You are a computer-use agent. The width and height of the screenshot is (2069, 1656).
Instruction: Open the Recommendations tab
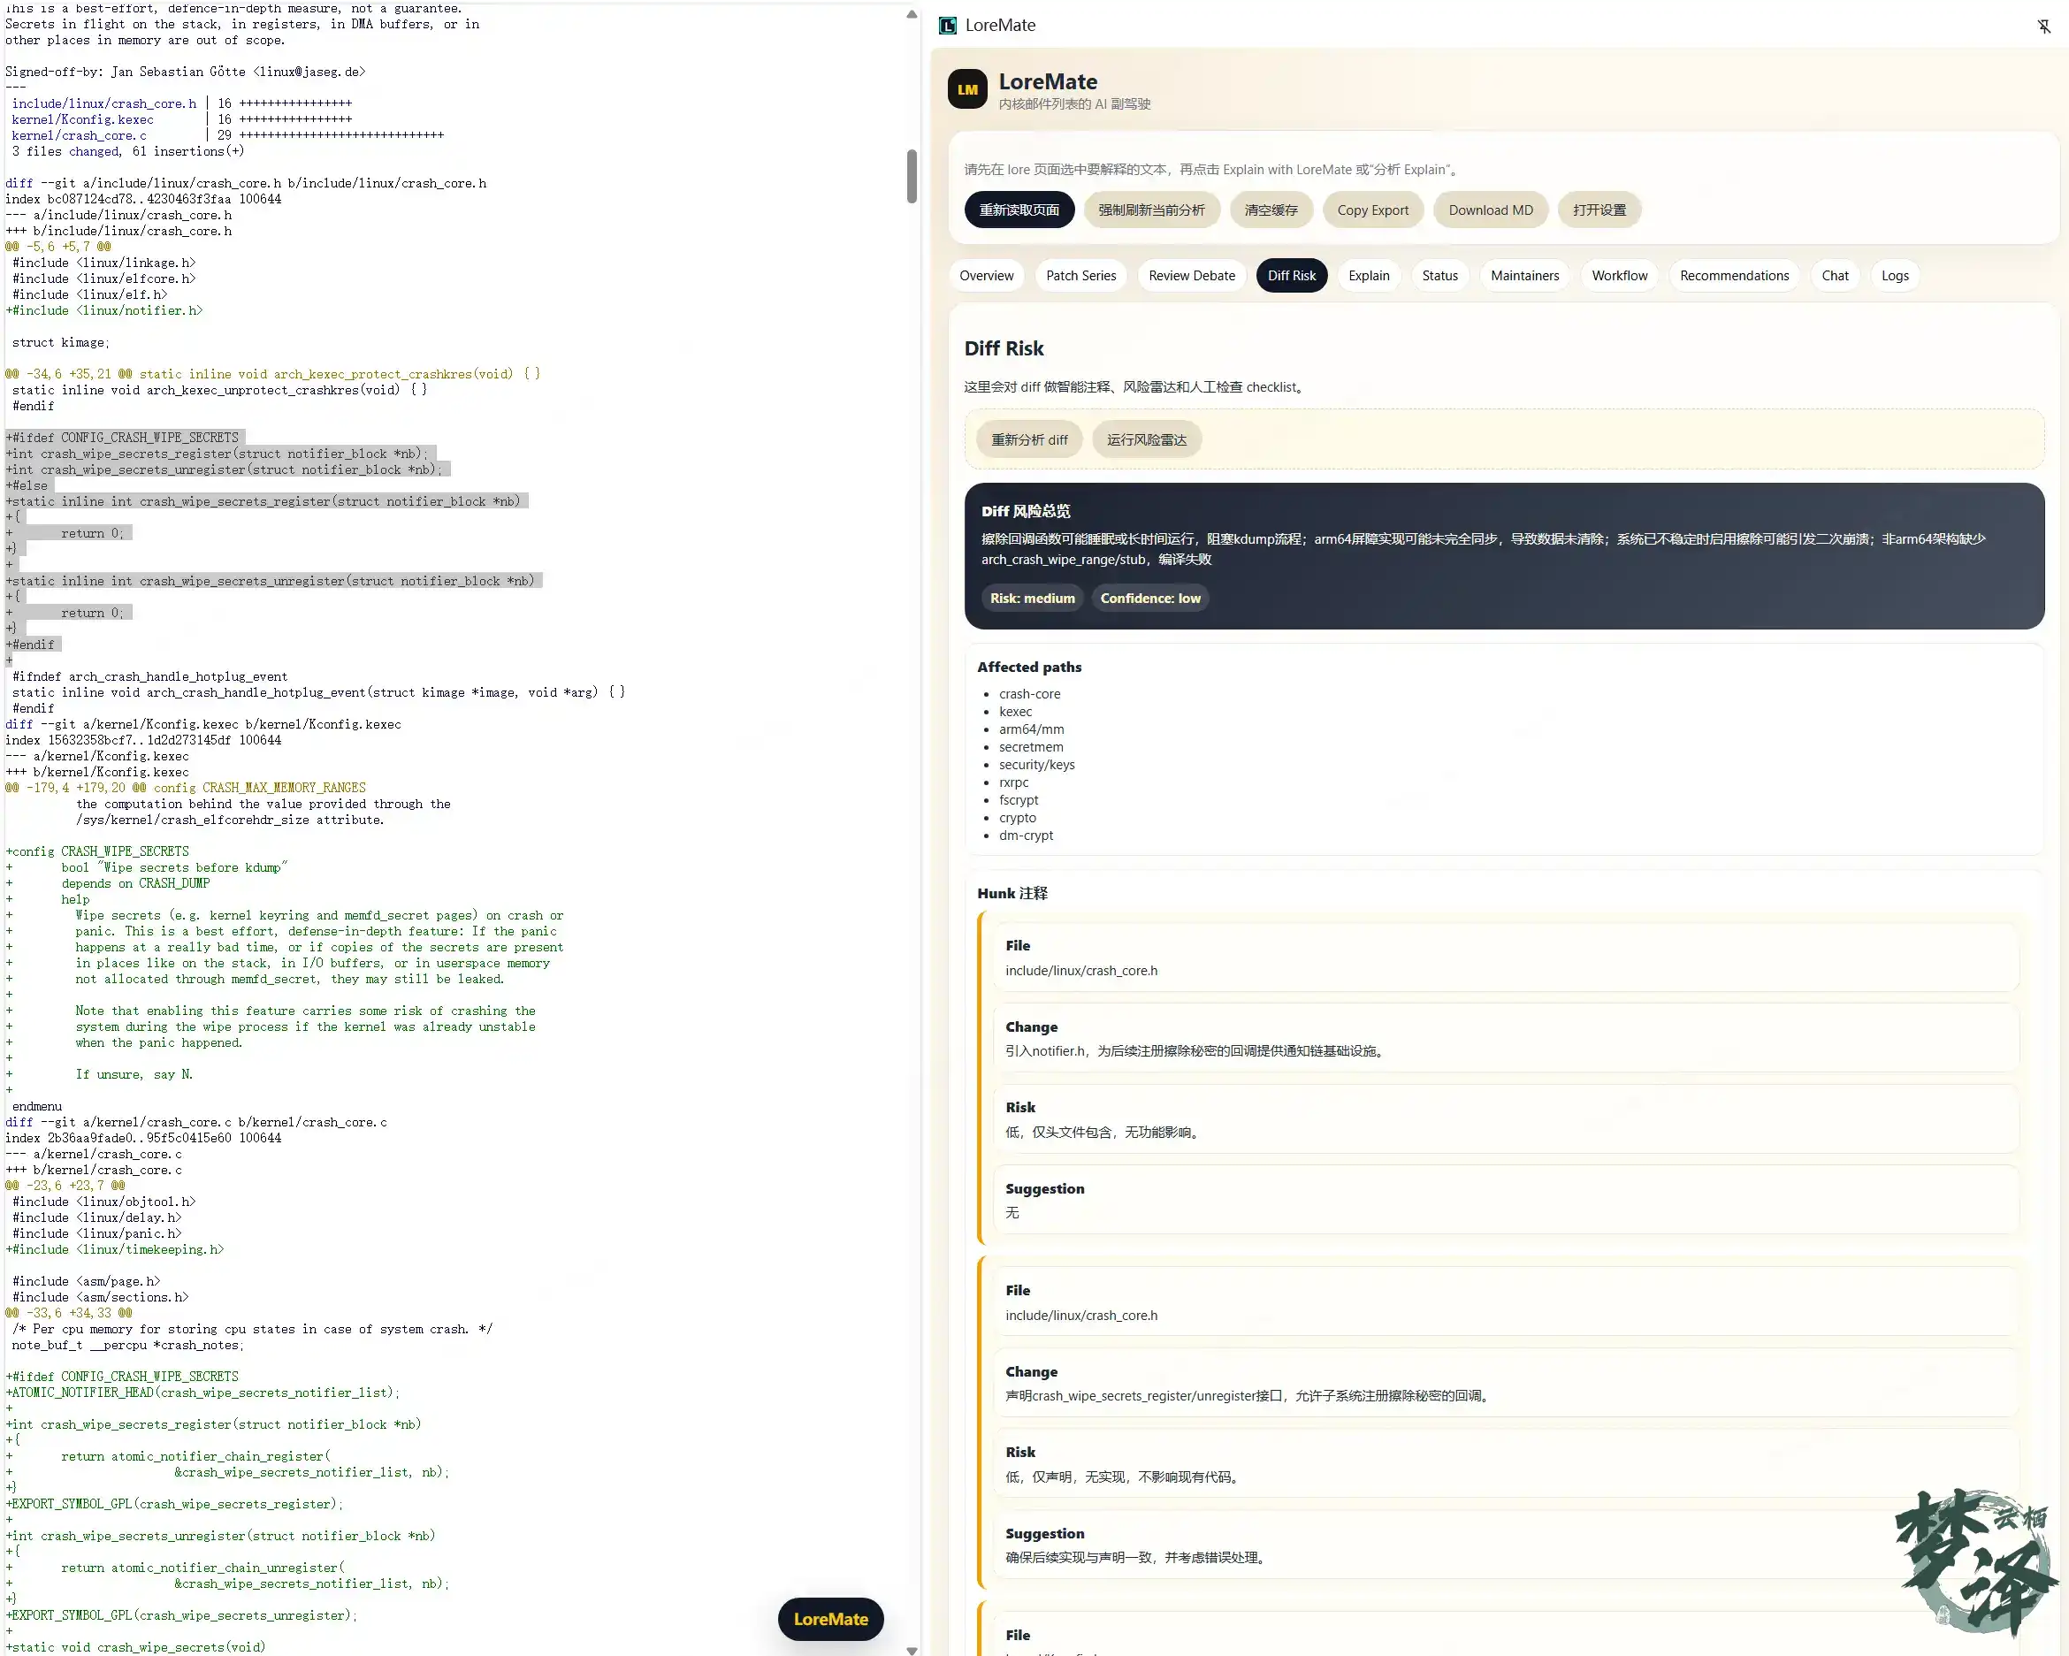1733,275
